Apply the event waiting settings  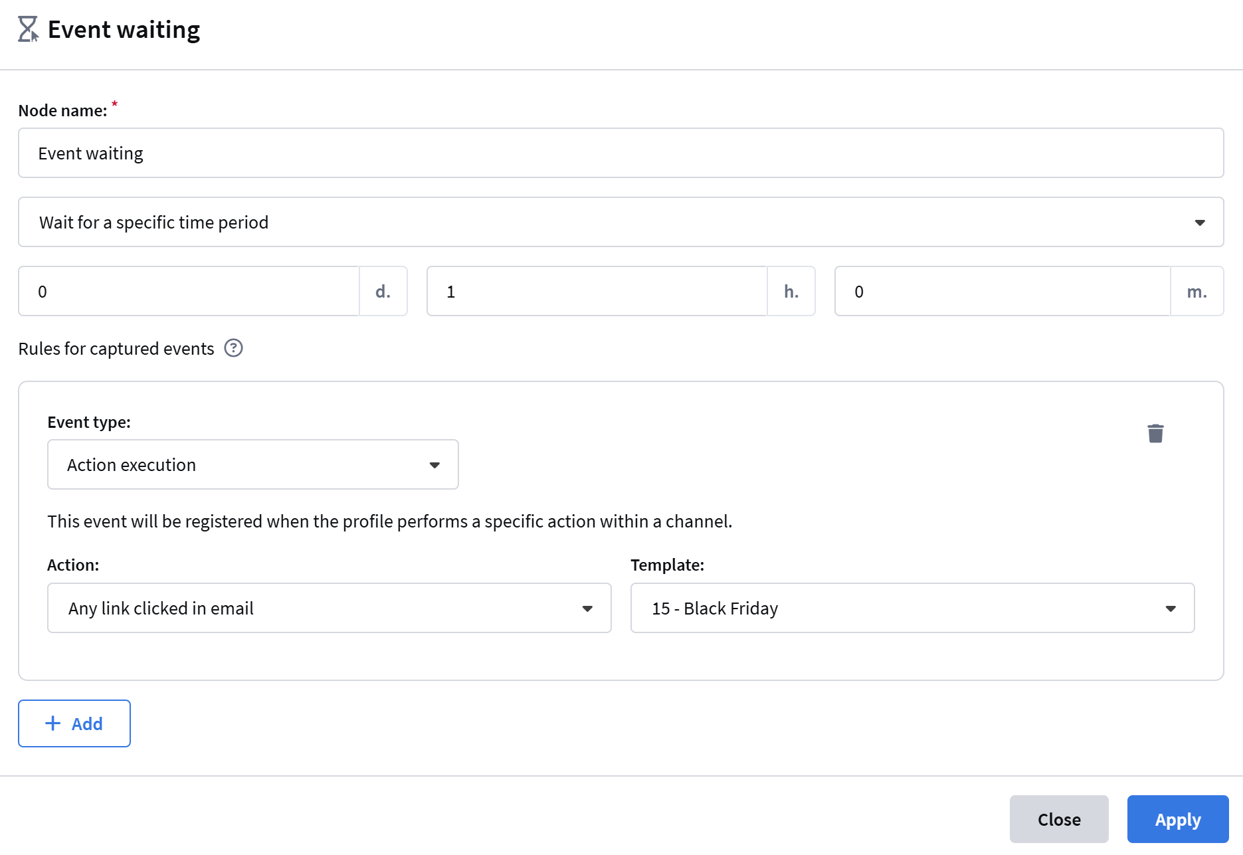[x=1177, y=819]
